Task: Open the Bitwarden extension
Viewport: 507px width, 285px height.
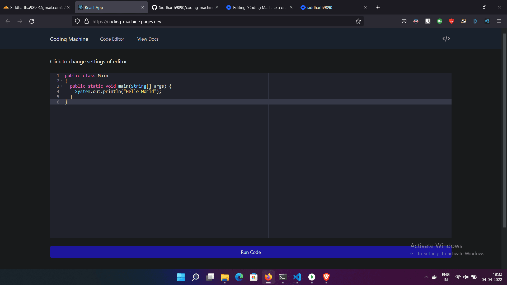Action: pos(428,21)
